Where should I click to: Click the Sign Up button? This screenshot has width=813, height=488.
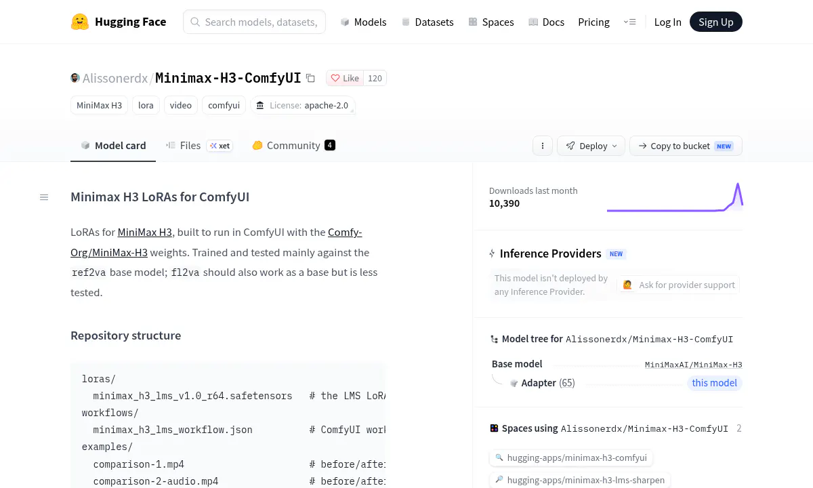pyautogui.click(x=715, y=22)
